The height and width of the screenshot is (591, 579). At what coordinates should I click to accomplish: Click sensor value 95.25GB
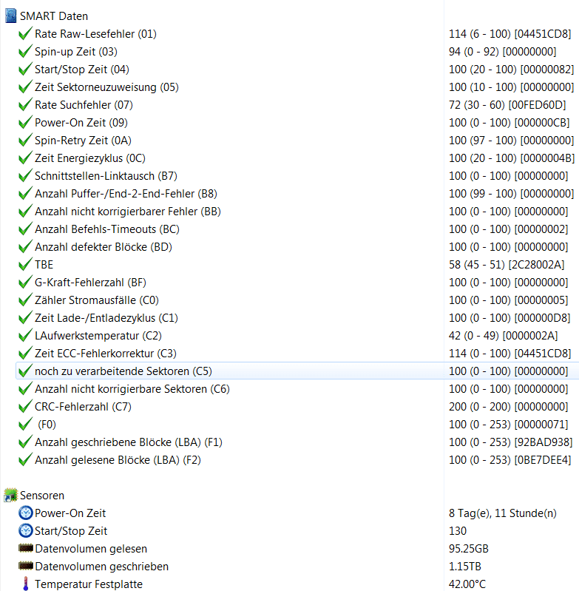[468, 548]
